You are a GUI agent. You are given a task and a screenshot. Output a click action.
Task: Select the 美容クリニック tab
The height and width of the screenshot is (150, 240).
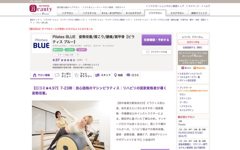click(199, 13)
